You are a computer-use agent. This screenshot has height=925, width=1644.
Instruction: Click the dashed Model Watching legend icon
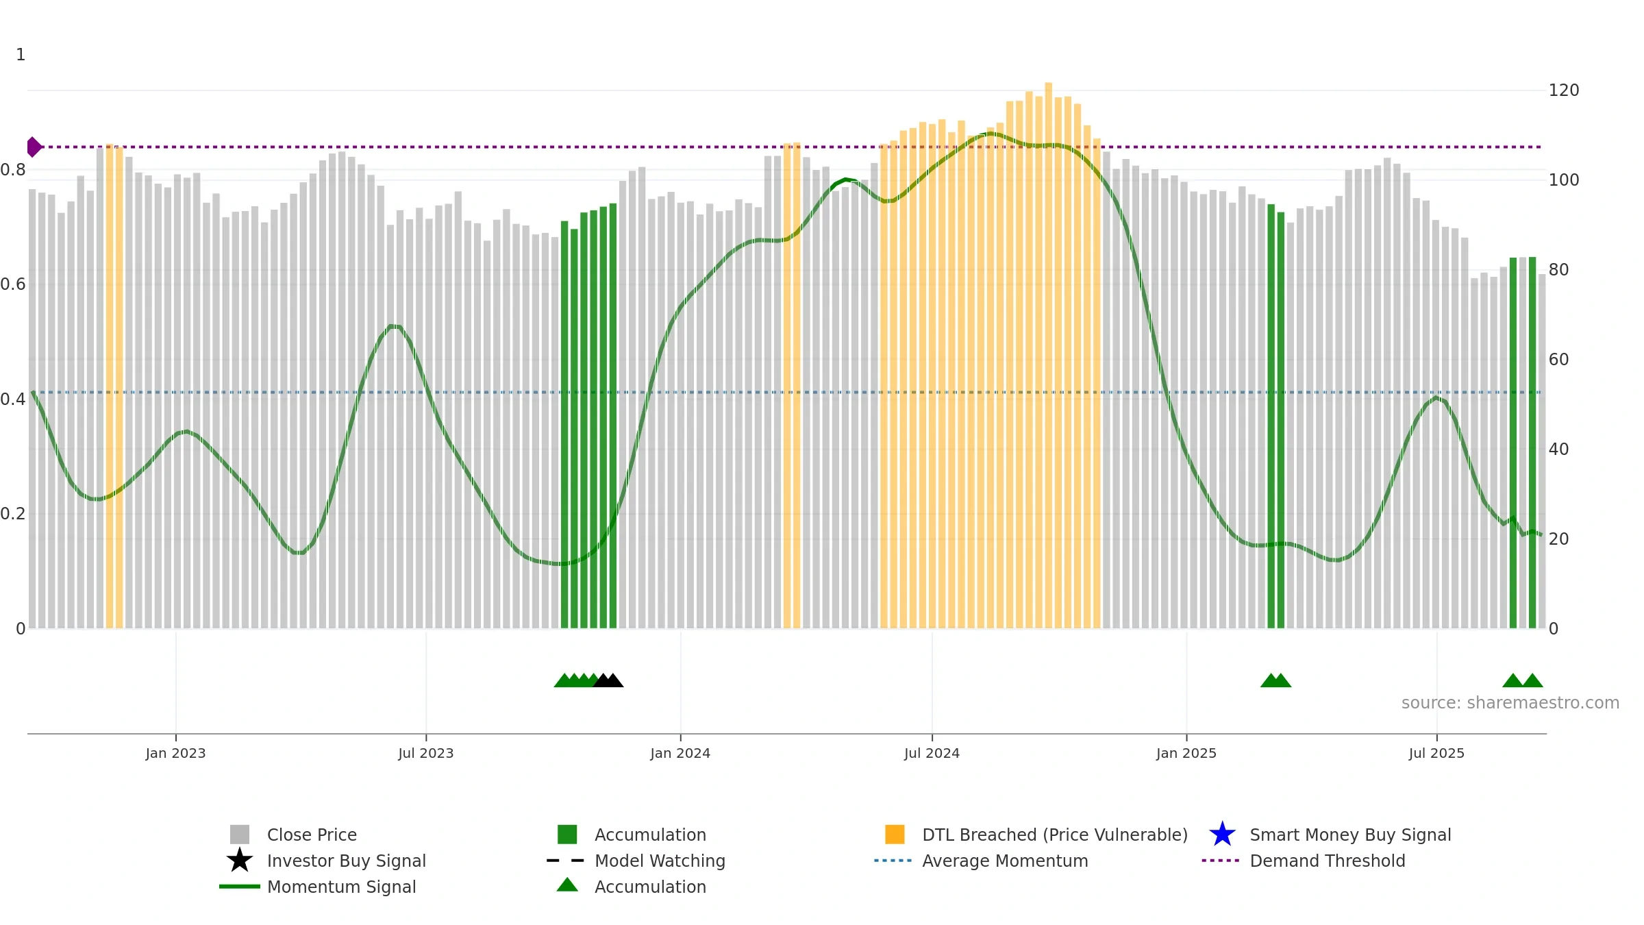[566, 861]
